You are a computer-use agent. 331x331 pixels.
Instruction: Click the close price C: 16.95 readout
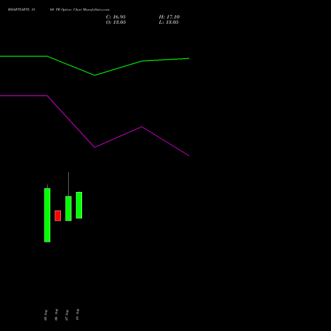coord(116,17)
